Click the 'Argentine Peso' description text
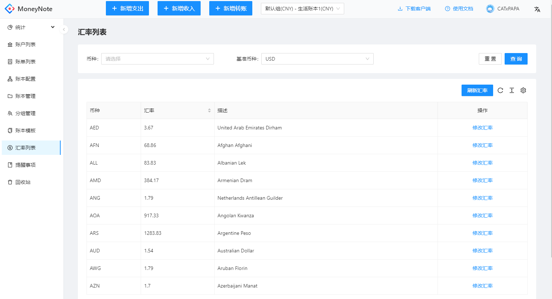The height and width of the screenshot is (299, 552). click(234, 233)
